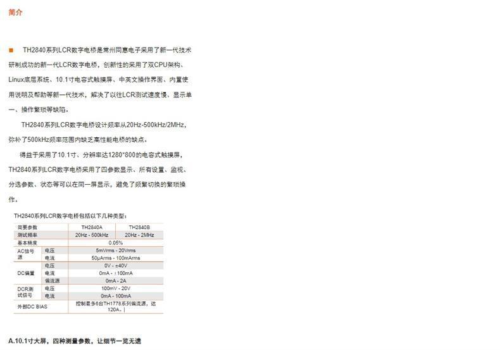Click the 0V - ±40V value

coord(116,266)
